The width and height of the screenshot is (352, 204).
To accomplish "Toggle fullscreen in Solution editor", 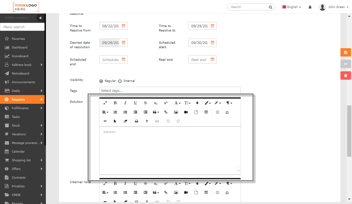I will (105, 103).
